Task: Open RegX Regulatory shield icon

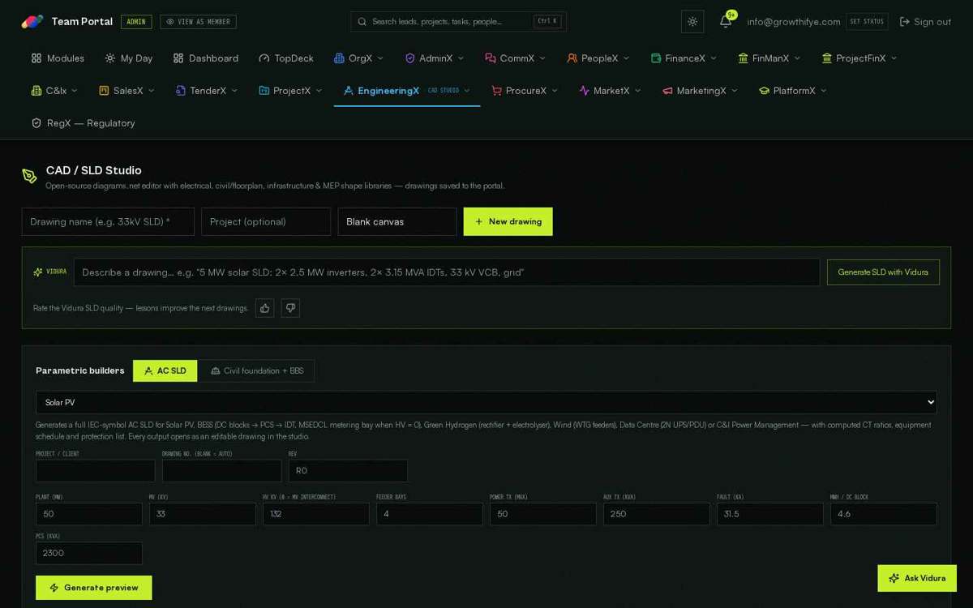Action: [36, 123]
